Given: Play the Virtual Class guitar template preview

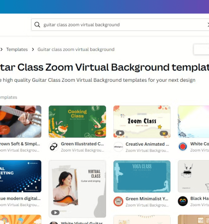Looking at the screenshot, I should click(x=55, y=212).
